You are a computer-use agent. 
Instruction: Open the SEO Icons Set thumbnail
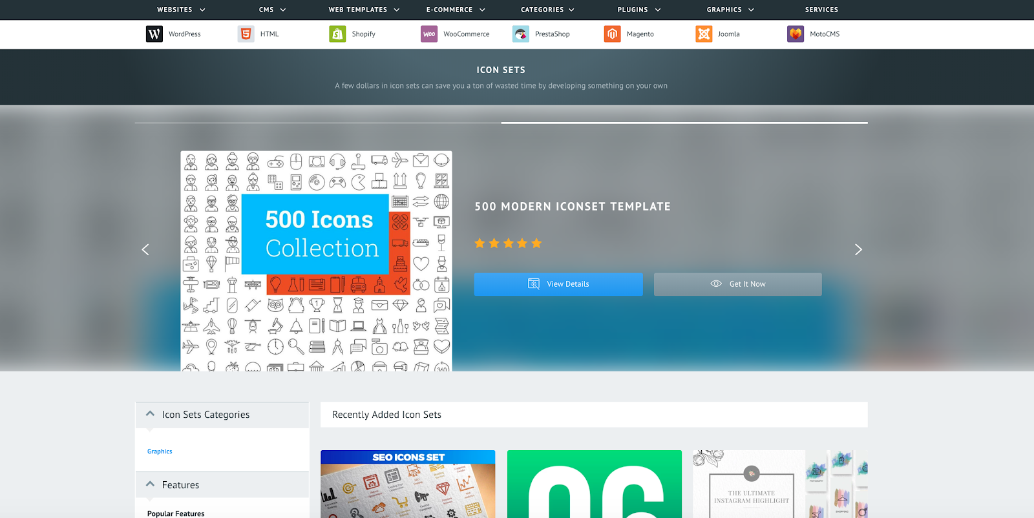click(x=408, y=484)
